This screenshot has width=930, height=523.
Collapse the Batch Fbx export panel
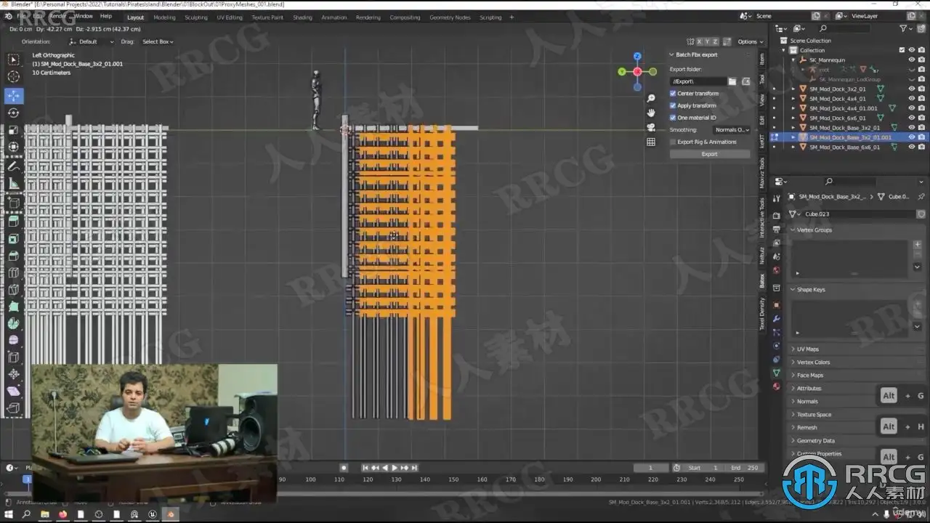point(672,54)
